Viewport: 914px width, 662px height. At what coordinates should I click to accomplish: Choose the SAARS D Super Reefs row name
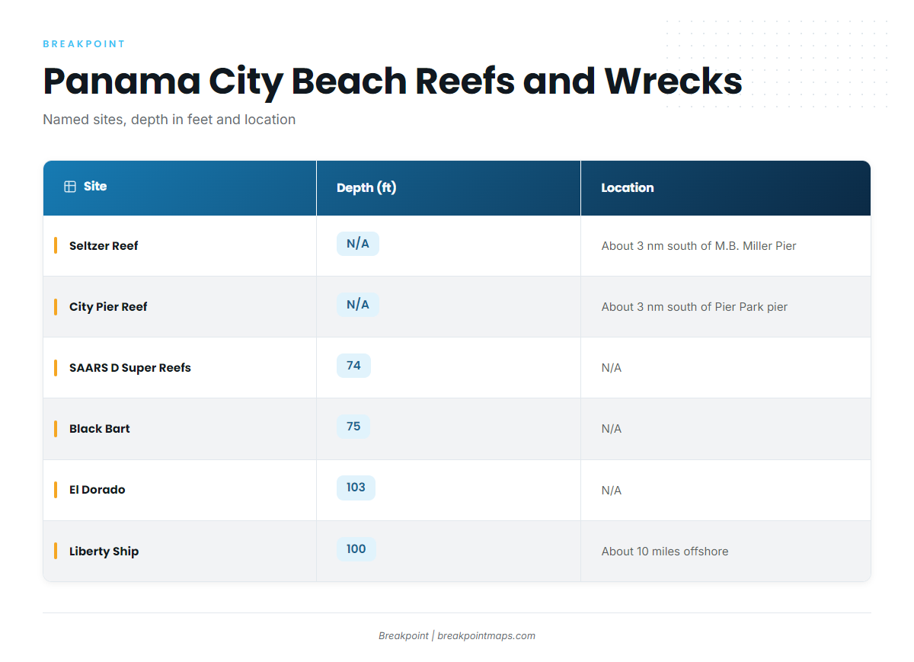[130, 368]
